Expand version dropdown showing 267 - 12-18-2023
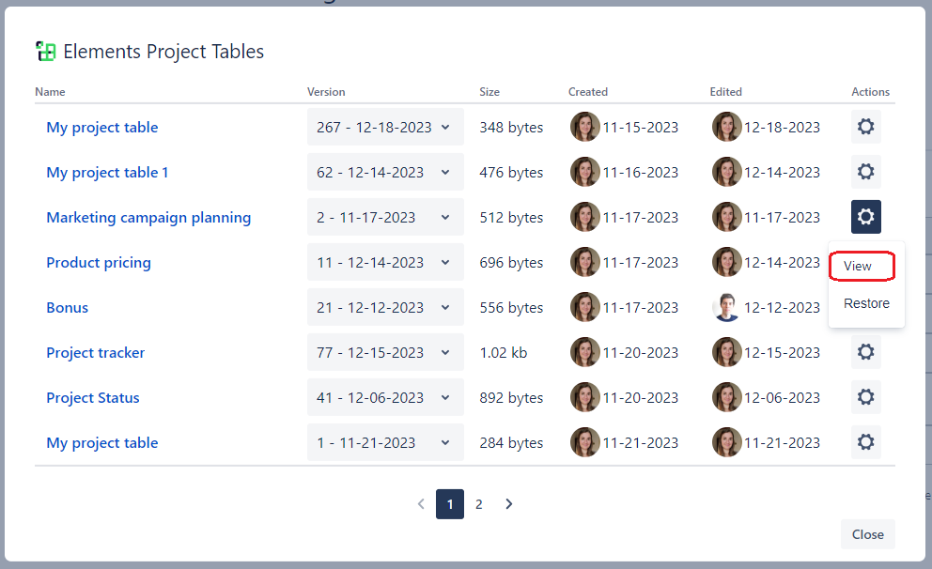Viewport: 932px width, 569px height. [384, 127]
